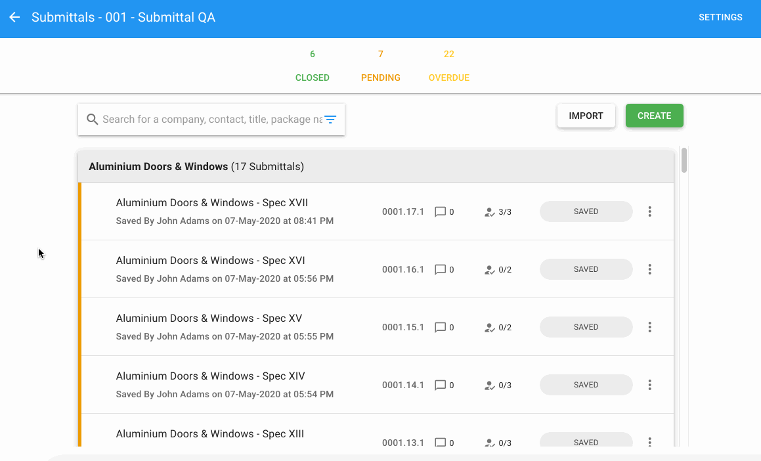
Task: Open submittal Aluminium Doors & Windows - Spec XVI
Action: (x=211, y=261)
